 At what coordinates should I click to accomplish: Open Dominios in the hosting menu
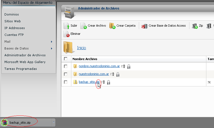pyautogui.click(x=11, y=14)
